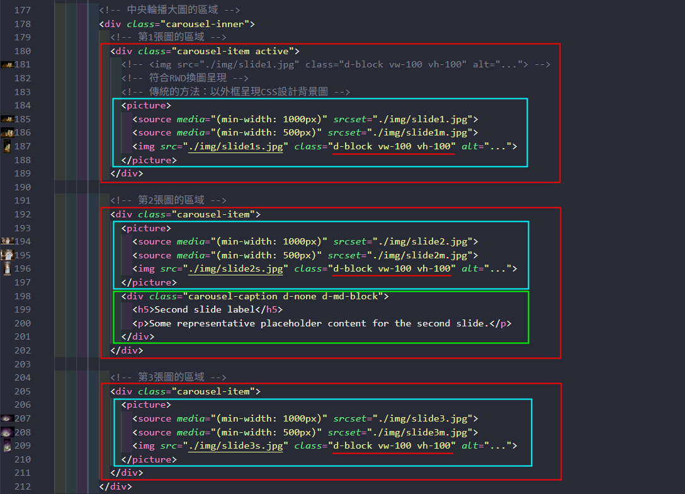Click the closing picture tag on line 188
685x494 pixels.
tap(149, 161)
